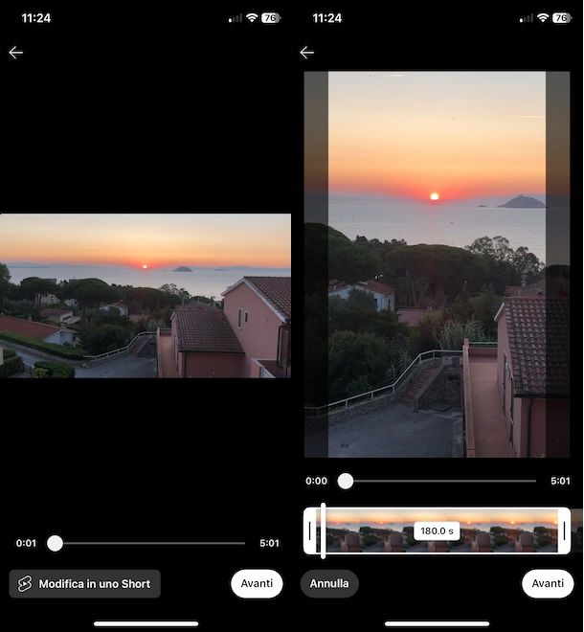This screenshot has height=632, width=584.
Task: Click the left screen playback slider knob
Action: [x=55, y=543]
